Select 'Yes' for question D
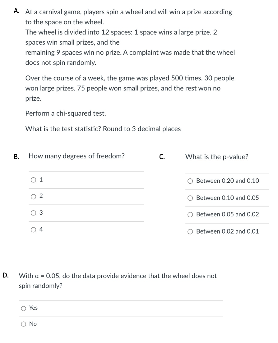The image size is (278, 343). pyautogui.click(x=23, y=308)
